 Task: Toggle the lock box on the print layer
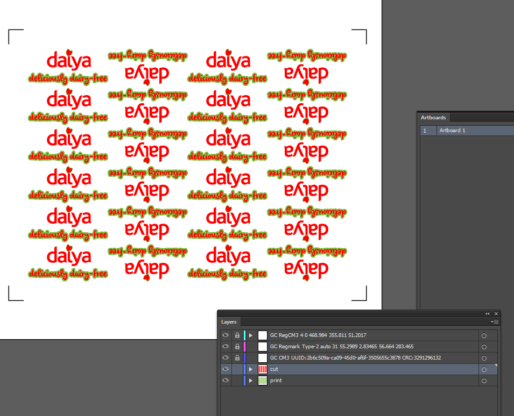[237, 381]
